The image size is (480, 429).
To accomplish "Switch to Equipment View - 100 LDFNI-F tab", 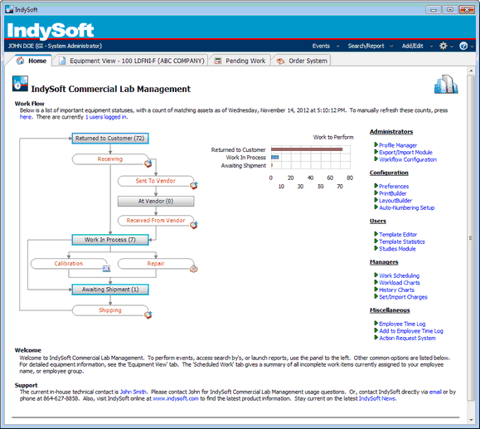I will [x=131, y=61].
